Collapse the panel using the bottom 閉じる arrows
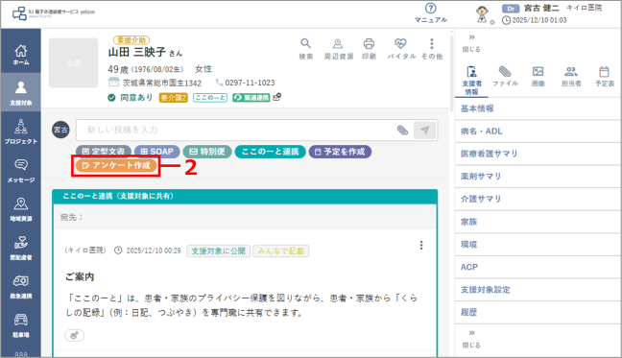The width and height of the screenshot is (622, 358). click(471, 339)
